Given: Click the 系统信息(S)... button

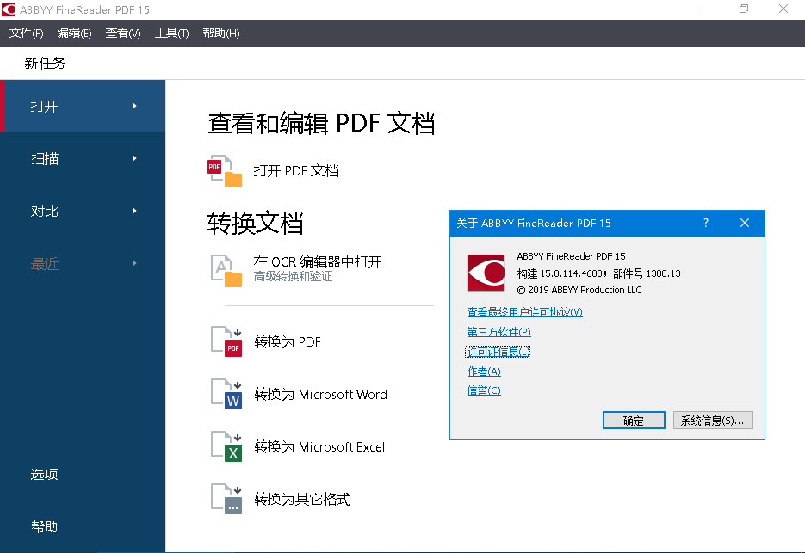Looking at the screenshot, I should tap(713, 421).
